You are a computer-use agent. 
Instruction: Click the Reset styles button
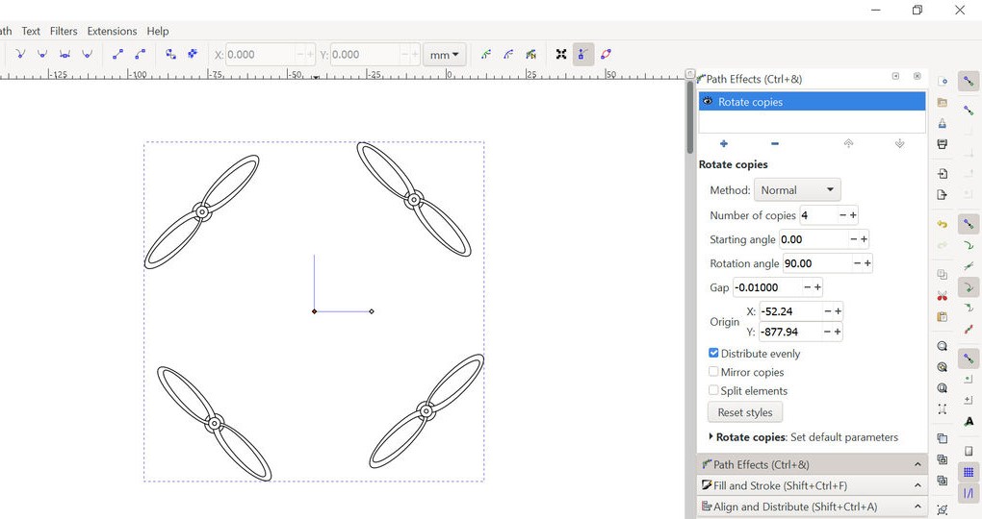coord(745,412)
